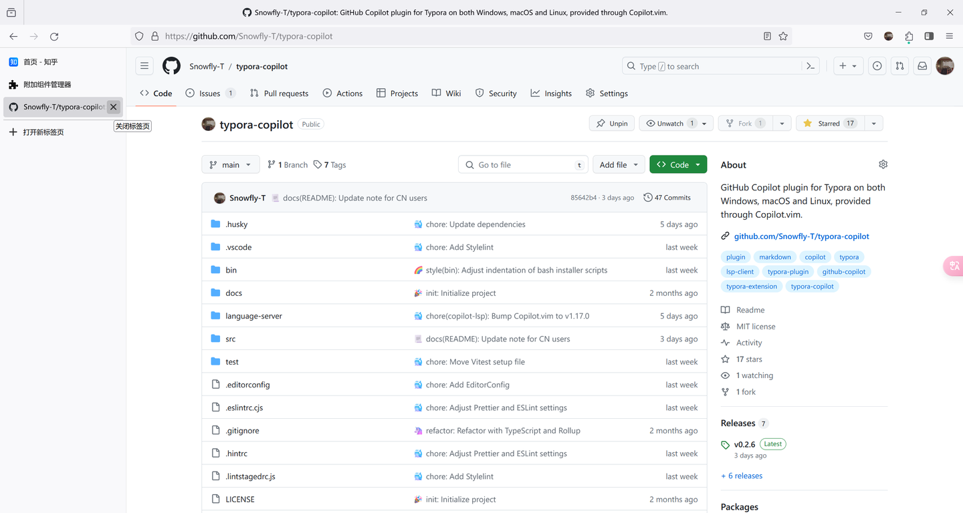Click inside the Go to file search box
The height and width of the screenshot is (513, 963).
coord(523,164)
